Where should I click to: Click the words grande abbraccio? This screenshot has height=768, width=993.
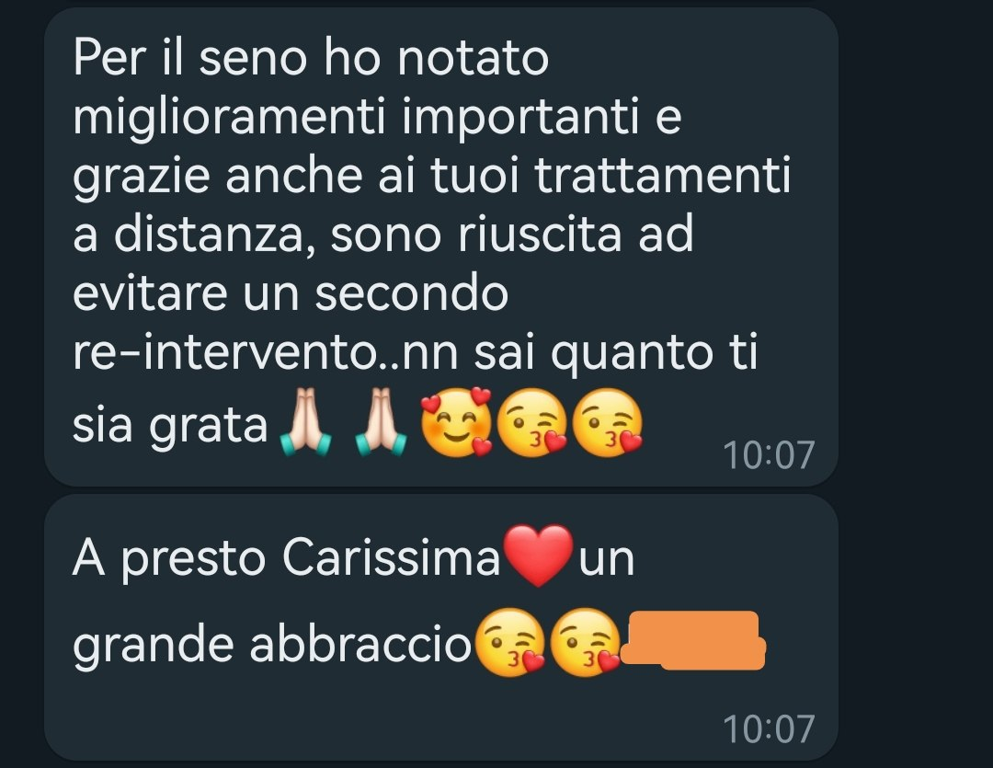[x=272, y=645]
